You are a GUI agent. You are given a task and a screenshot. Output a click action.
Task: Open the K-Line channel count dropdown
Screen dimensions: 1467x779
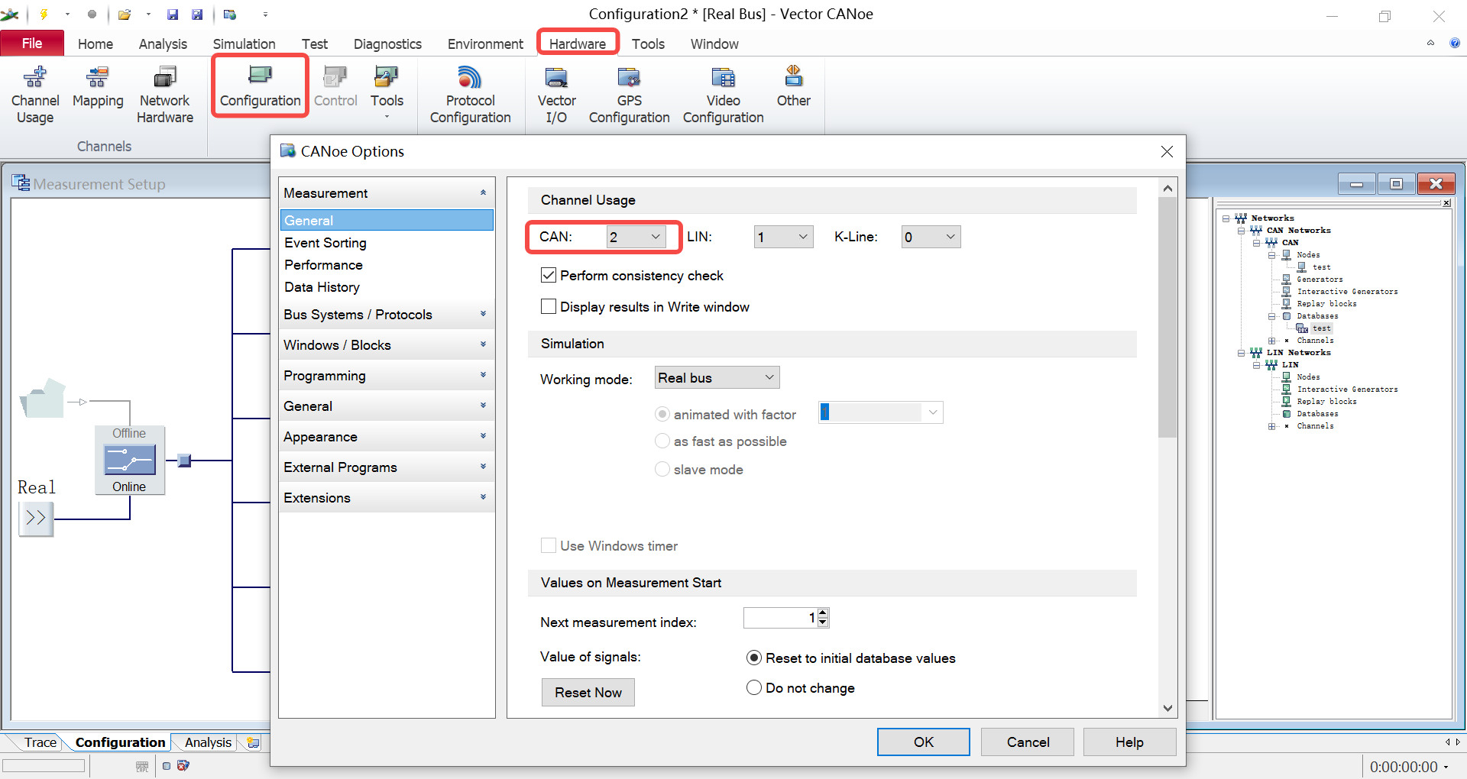(x=931, y=237)
